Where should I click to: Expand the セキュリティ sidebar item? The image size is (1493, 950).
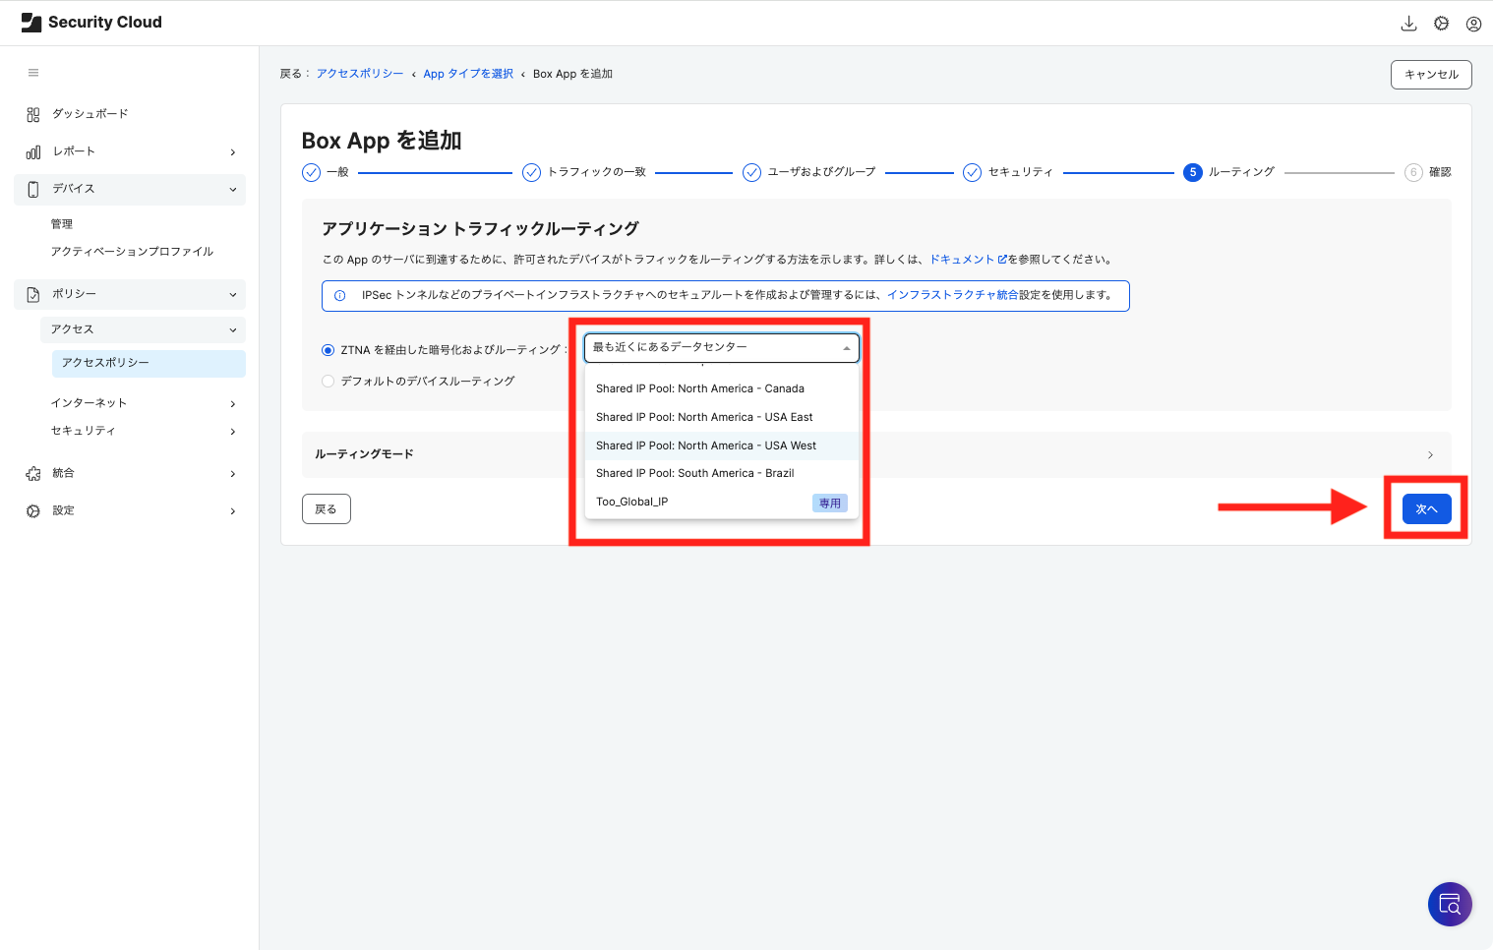click(233, 432)
